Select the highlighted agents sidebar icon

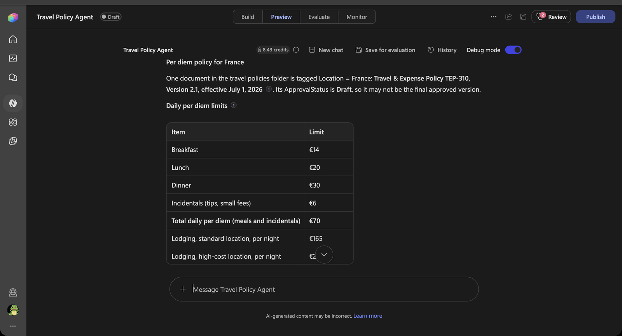click(13, 103)
